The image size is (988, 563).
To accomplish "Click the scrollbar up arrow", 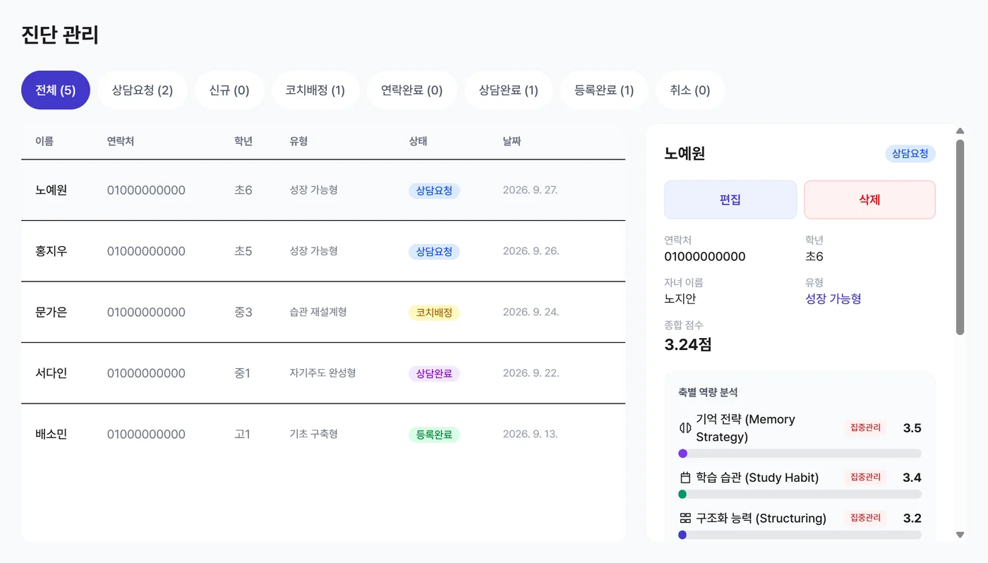I will (960, 130).
